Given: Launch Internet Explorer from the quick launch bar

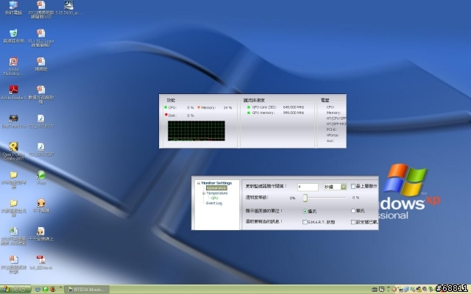Looking at the screenshot, I should tap(38, 290).
